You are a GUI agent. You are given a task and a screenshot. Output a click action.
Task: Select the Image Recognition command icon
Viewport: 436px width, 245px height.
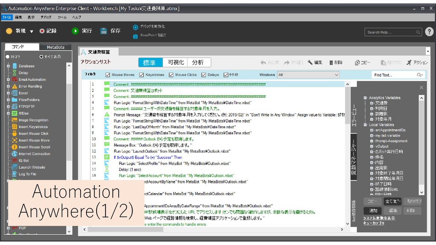point(14,120)
